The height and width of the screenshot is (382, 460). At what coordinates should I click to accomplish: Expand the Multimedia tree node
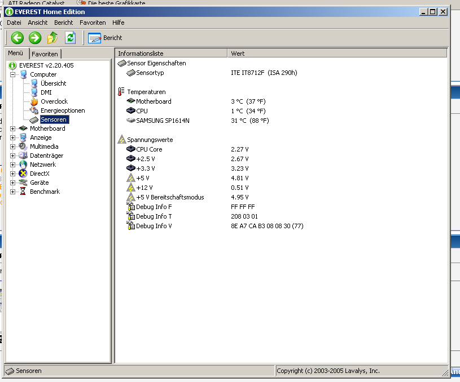point(12,146)
